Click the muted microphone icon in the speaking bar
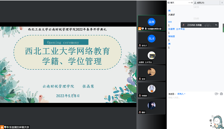224x129 pixels. 184,25
